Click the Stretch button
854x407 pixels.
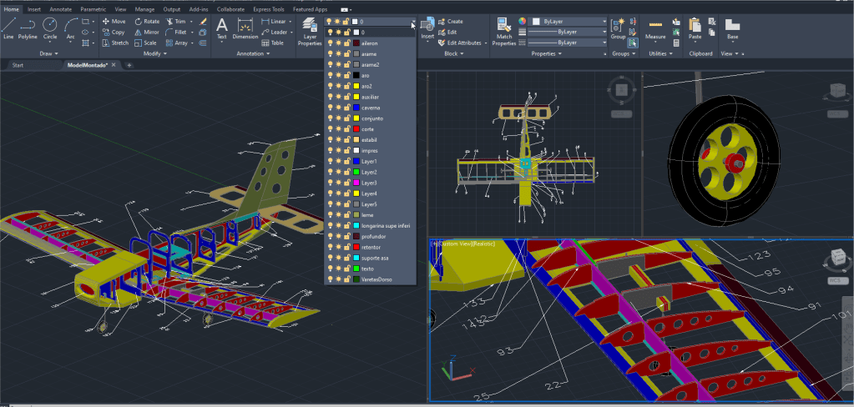coord(115,43)
